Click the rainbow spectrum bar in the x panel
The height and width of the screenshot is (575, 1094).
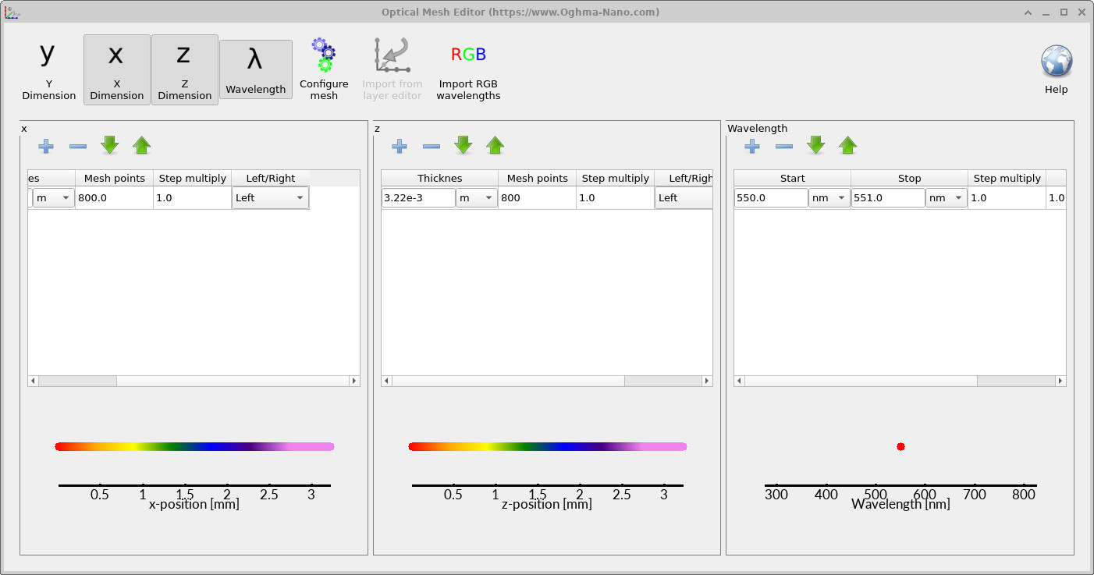pyautogui.click(x=194, y=446)
